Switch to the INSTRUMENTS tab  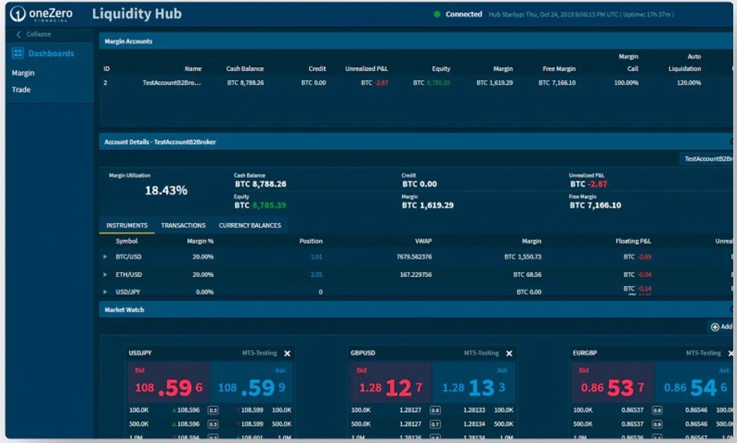127,225
